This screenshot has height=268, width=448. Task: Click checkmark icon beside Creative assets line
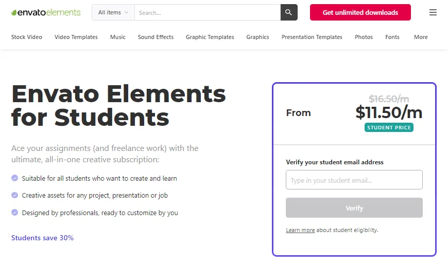click(14, 195)
